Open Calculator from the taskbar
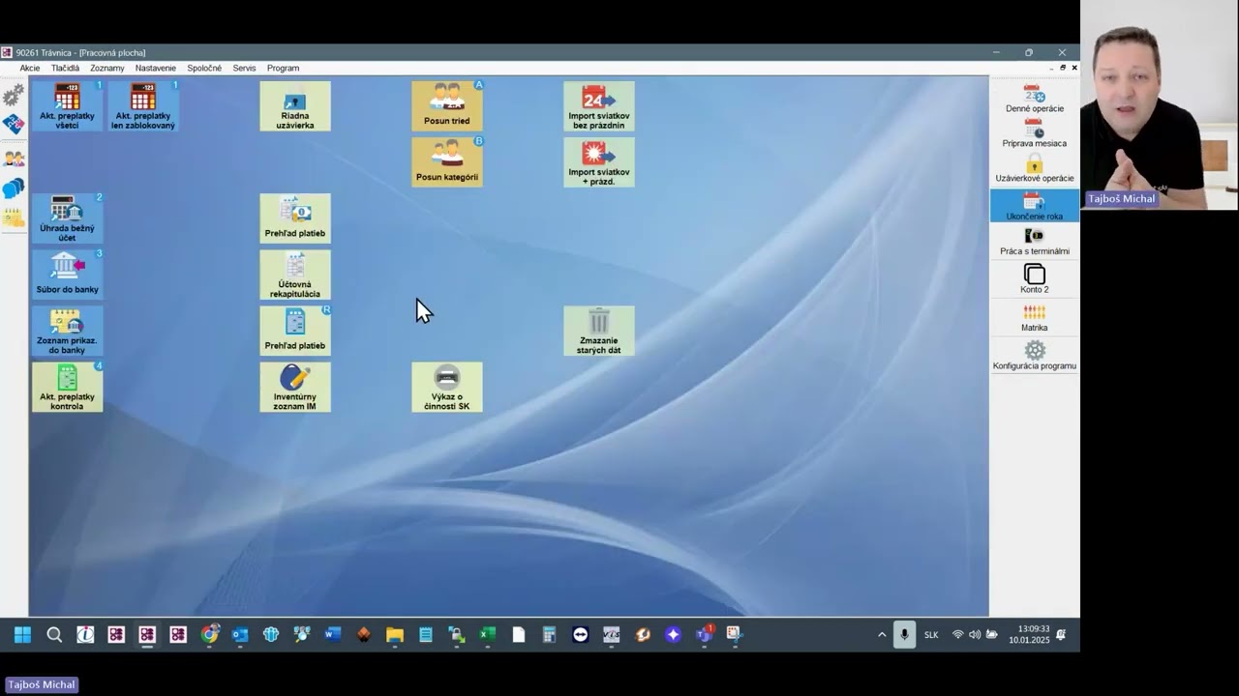Image resolution: width=1239 pixels, height=696 pixels. tap(550, 635)
